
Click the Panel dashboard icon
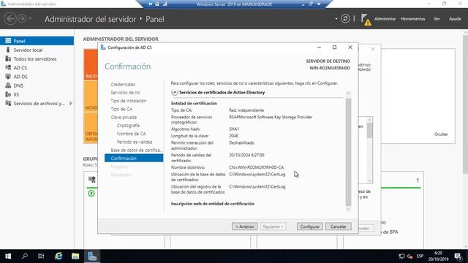[x=8, y=41]
